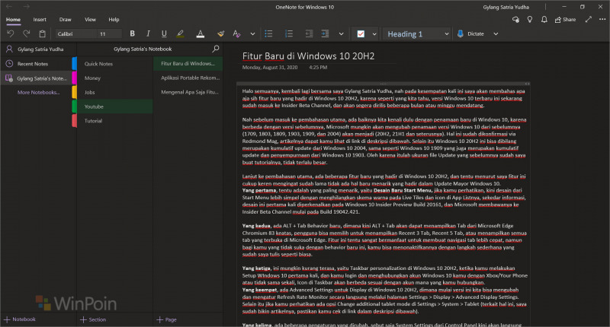This screenshot has width=610, height=327.
Task: Toggle the To Do tag checkbox
Action: pyautogui.click(x=361, y=33)
